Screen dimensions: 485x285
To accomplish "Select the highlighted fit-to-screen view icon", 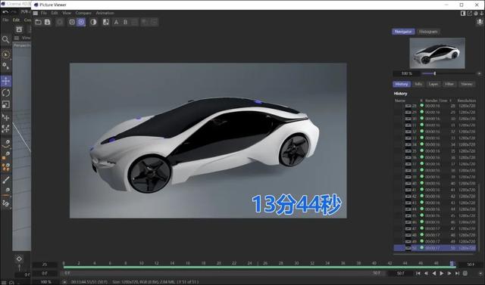I will pyautogui.click(x=81, y=22).
